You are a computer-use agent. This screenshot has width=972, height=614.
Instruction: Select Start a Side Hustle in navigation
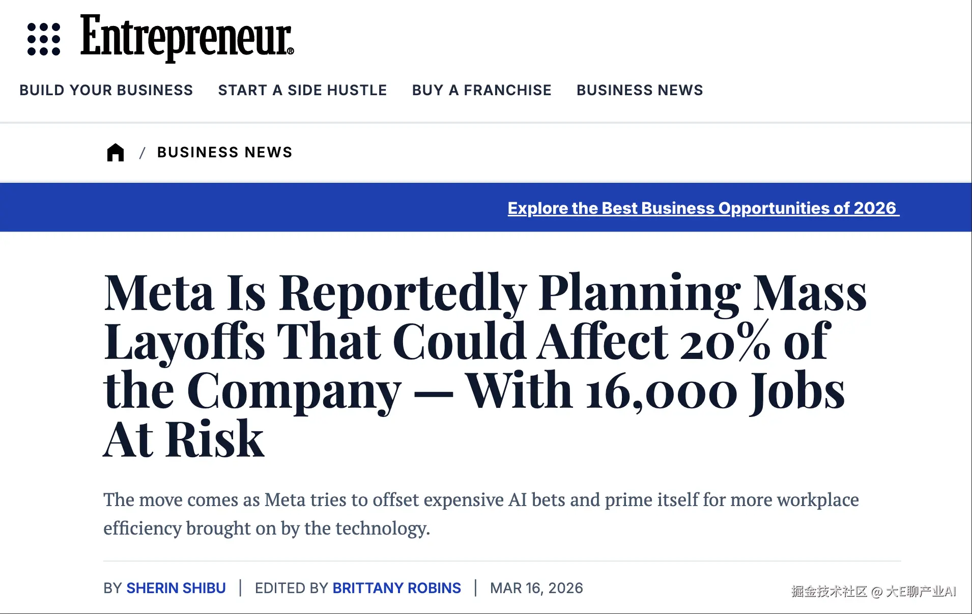click(x=302, y=90)
